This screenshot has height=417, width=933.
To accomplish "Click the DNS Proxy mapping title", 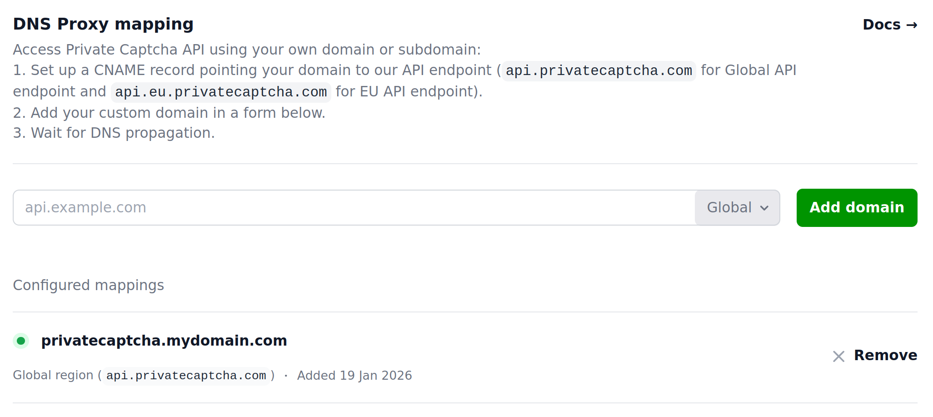I will pyautogui.click(x=103, y=24).
